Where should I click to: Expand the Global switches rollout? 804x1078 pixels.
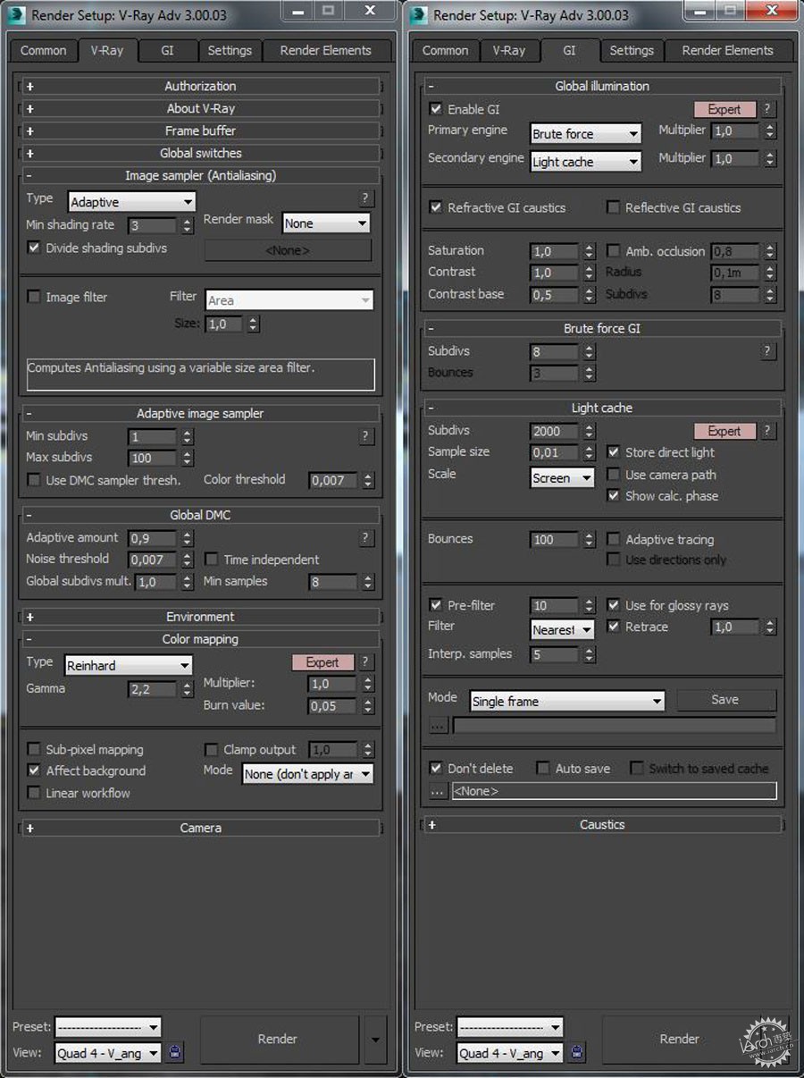coord(201,153)
